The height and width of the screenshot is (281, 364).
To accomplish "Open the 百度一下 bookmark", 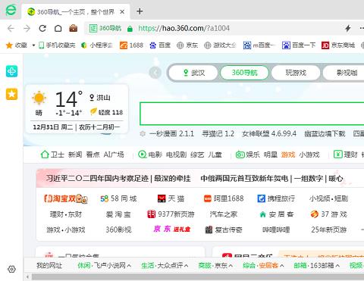I will click(299, 45).
